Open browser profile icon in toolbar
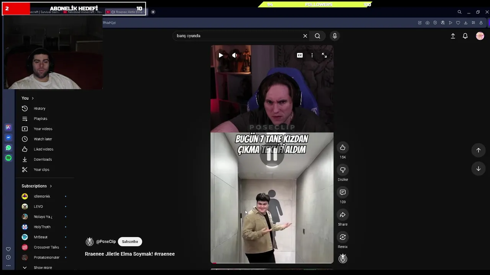The width and height of the screenshot is (490, 275). click(x=481, y=23)
